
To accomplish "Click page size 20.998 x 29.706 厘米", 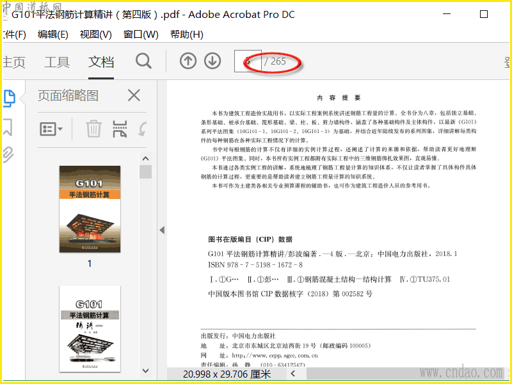I will coord(227,374).
